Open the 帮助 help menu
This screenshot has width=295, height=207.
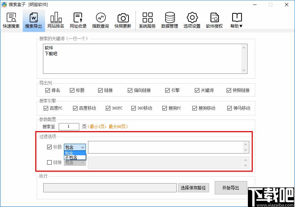pos(237,21)
